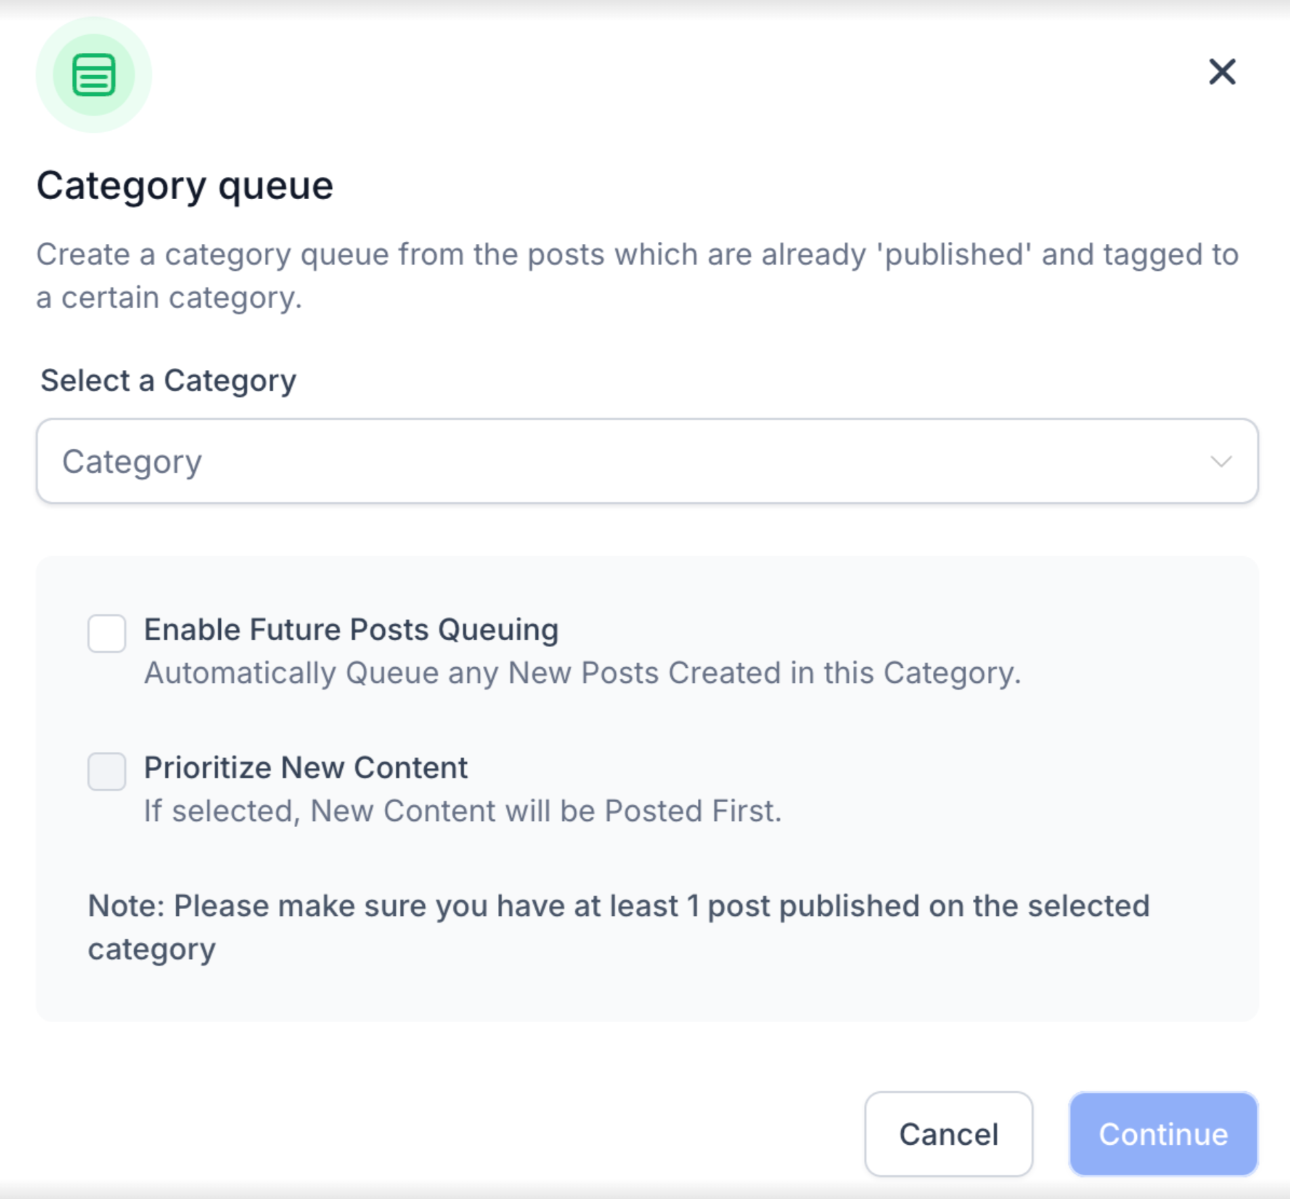Check the Prioritize New Content checkbox
The image size is (1290, 1199).
pos(107,772)
